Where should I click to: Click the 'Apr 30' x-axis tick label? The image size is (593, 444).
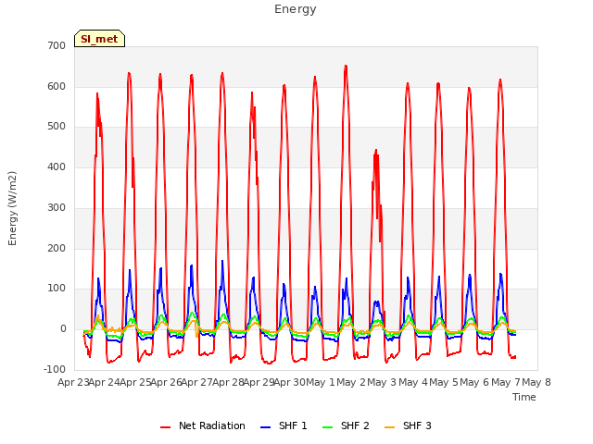[290, 382]
